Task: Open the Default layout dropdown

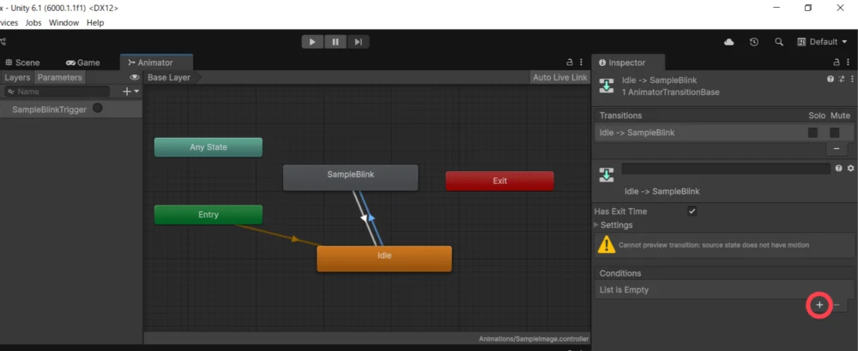Action: pos(823,42)
